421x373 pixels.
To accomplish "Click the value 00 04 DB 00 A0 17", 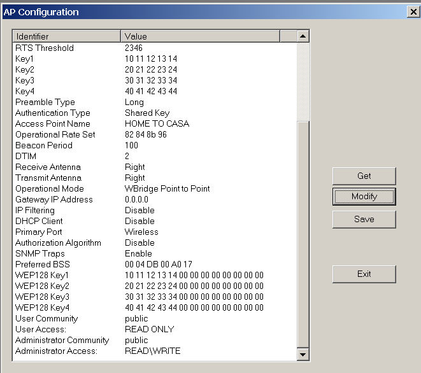I will (x=159, y=264).
